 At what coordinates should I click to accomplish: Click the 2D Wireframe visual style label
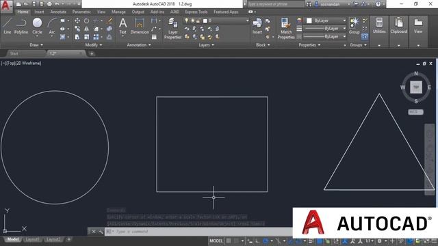coord(29,64)
